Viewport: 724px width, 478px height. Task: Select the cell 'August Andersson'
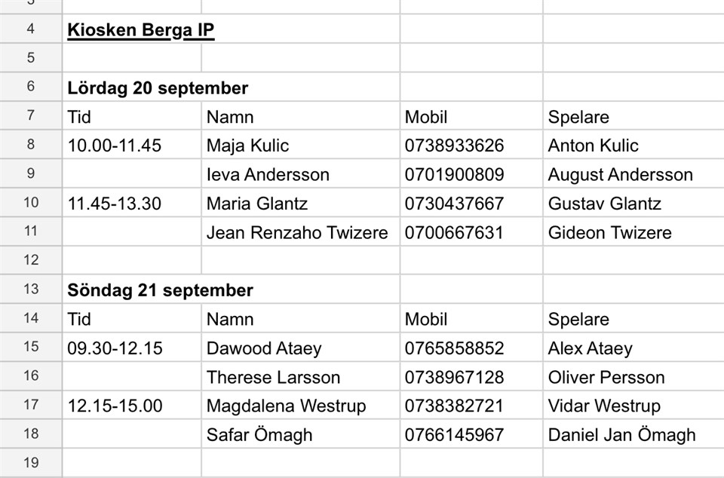click(620, 175)
